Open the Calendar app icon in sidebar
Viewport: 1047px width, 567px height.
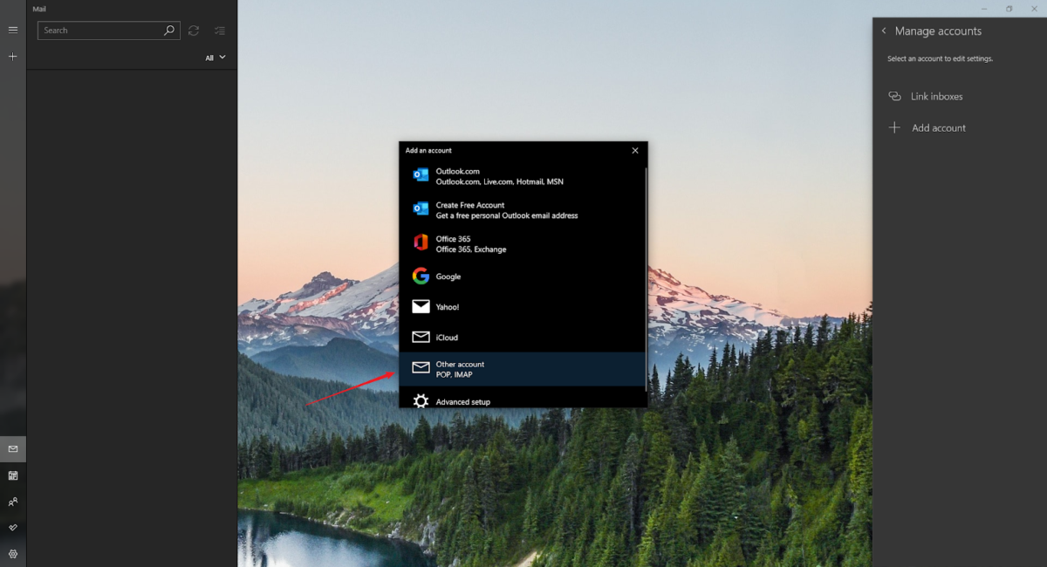tap(13, 475)
